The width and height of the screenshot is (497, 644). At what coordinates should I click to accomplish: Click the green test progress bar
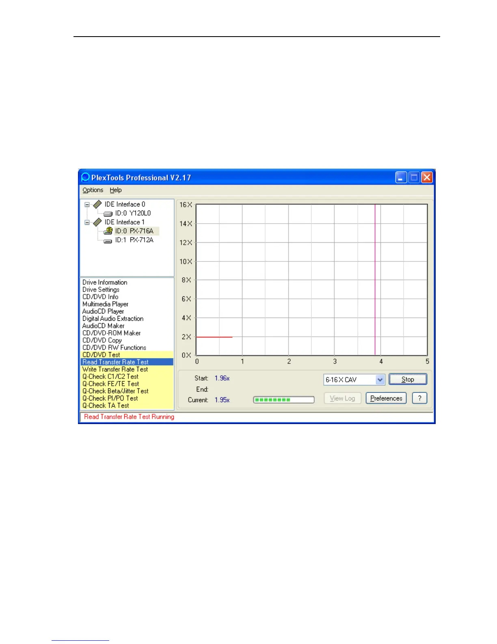pyautogui.click(x=284, y=400)
